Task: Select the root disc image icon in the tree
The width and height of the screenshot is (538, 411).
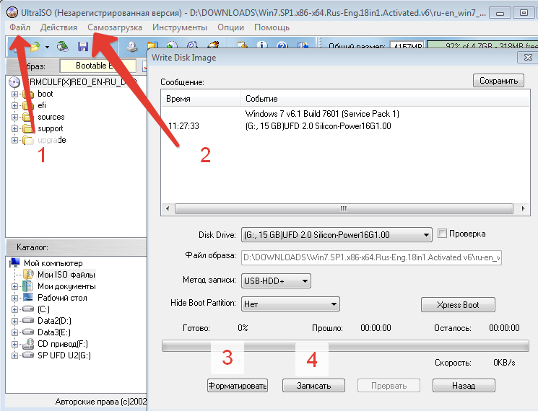Action: 14,82
